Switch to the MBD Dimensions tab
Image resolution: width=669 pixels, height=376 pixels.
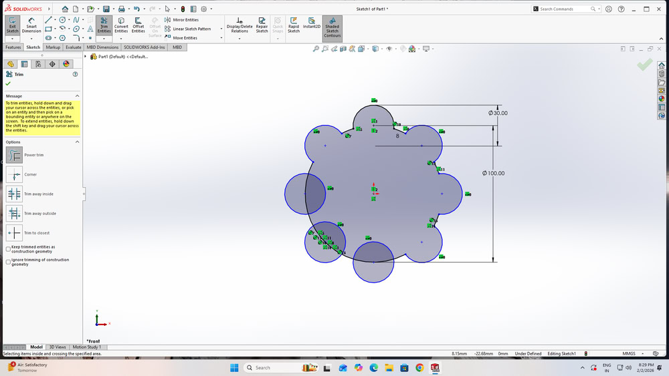point(102,47)
